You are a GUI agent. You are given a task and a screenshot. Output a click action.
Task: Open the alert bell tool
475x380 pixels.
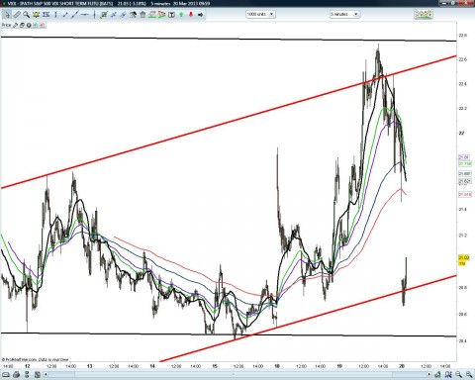[36, 15]
